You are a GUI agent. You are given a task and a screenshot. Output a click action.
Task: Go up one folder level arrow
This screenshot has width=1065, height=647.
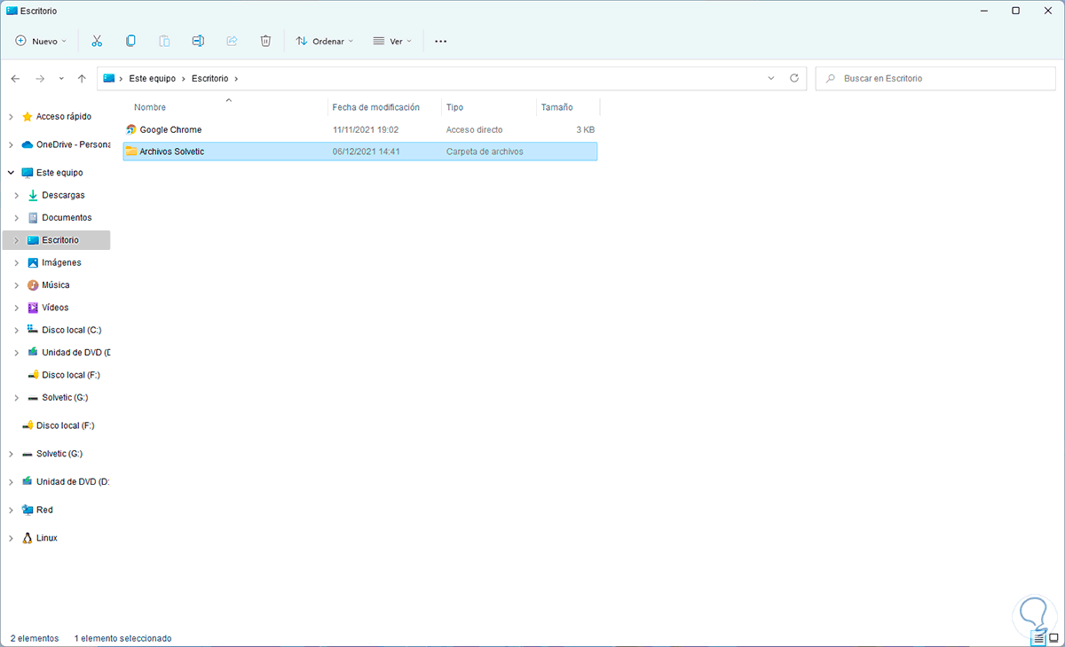[82, 79]
